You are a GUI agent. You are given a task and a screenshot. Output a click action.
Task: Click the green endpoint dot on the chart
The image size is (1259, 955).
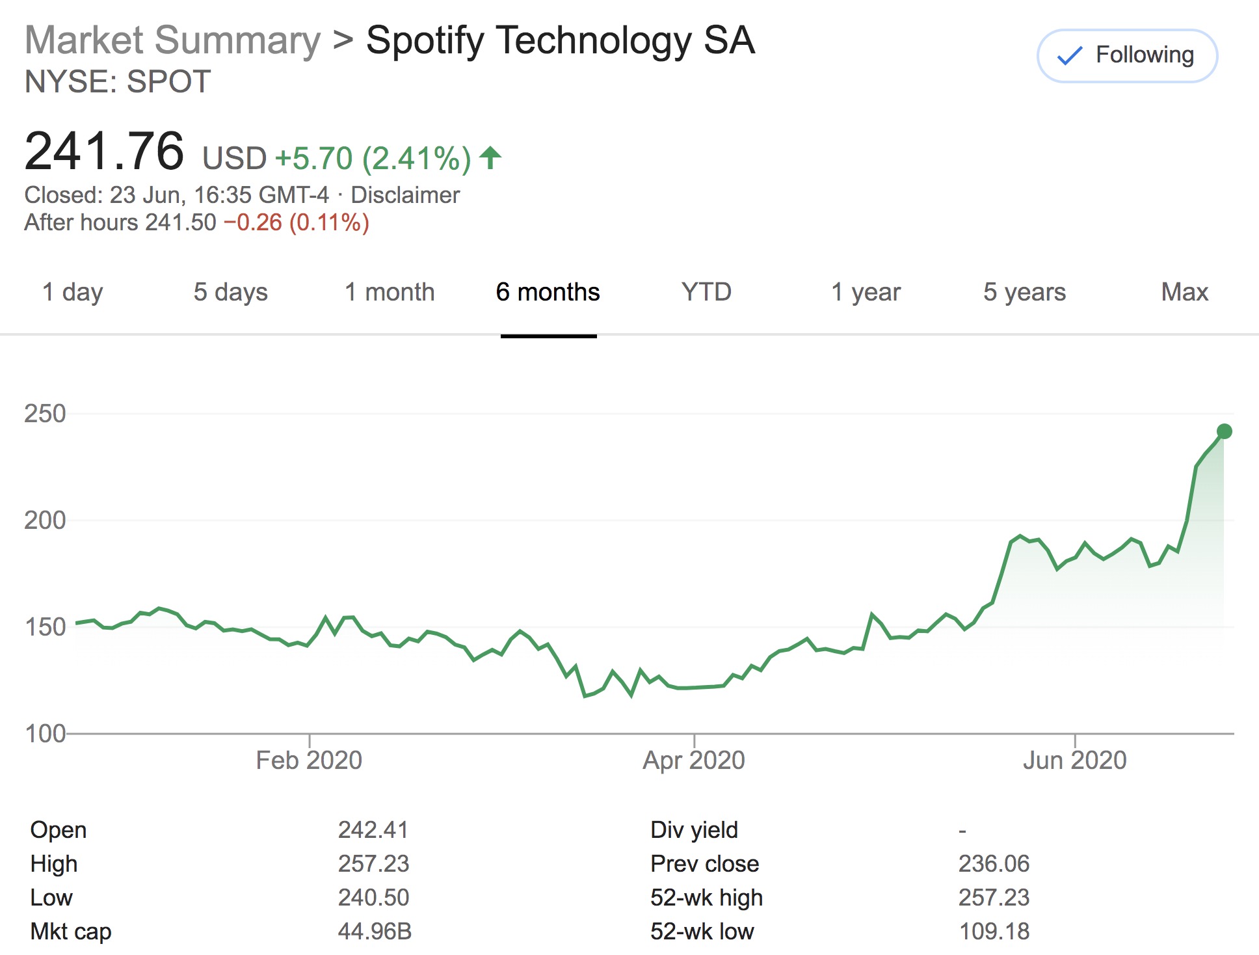(x=1224, y=431)
